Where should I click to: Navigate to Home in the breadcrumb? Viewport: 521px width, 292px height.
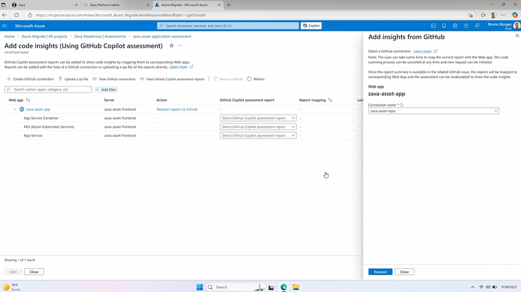[9, 37]
